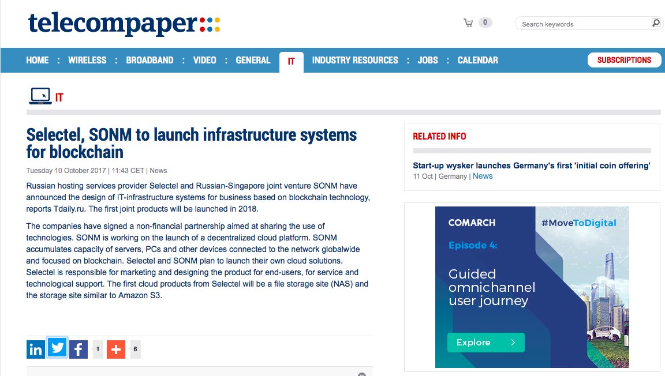Open the shopping cart icon
Screen dimensions: 665x376
tap(468, 23)
